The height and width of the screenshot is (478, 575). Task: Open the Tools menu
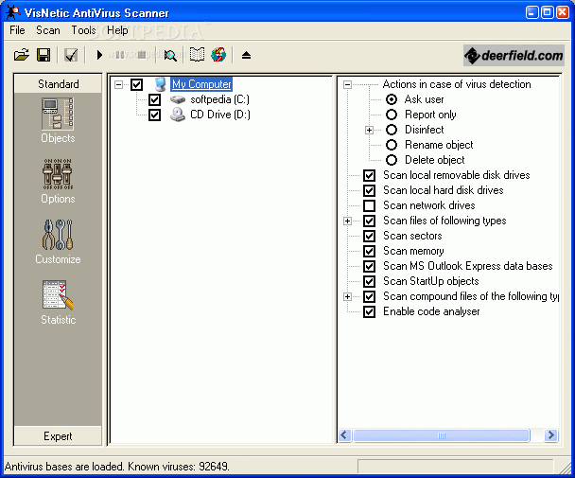pyautogui.click(x=83, y=30)
